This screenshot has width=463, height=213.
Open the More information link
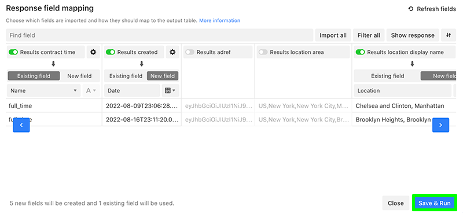tap(220, 21)
